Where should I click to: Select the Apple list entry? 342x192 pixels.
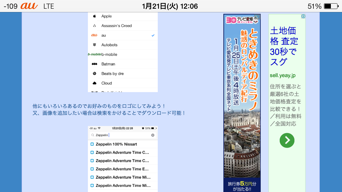pyautogui.click(x=123, y=16)
